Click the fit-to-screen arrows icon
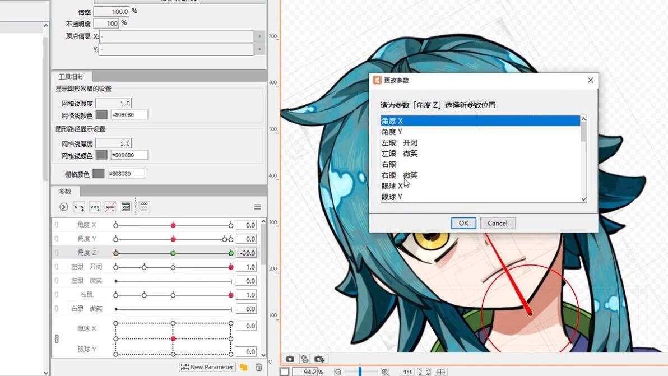The width and height of the screenshot is (668, 376). (x=424, y=372)
